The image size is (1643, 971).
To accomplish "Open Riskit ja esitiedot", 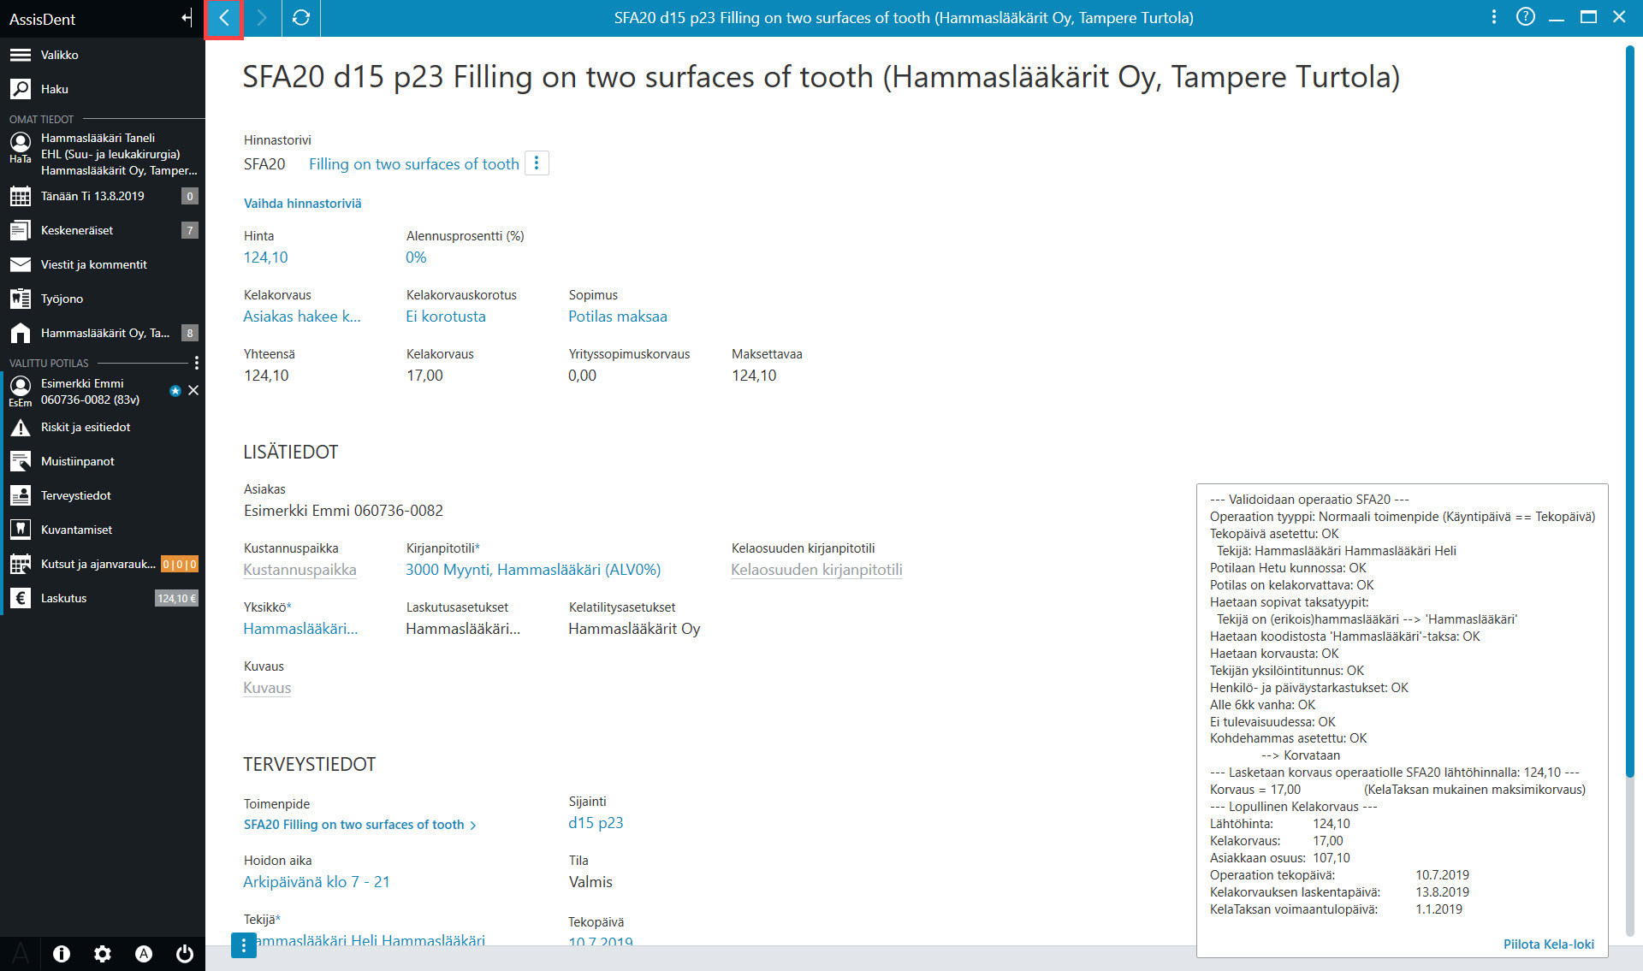I will (x=103, y=427).
